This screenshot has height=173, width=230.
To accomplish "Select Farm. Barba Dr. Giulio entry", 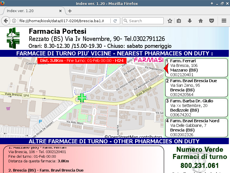I will click(x=197, y=108).
